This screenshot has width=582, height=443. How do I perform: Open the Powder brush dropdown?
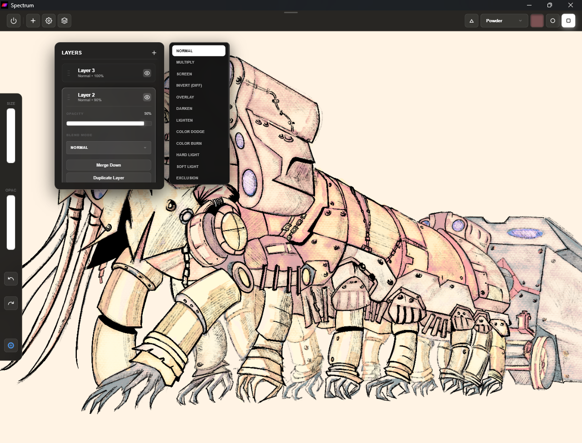(504, 20)
